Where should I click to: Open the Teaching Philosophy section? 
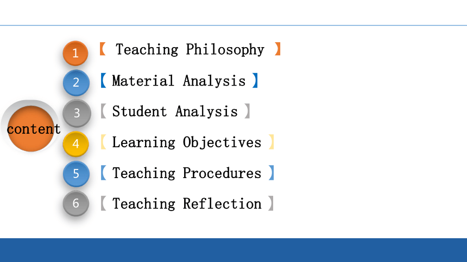(x=190, y=49)
